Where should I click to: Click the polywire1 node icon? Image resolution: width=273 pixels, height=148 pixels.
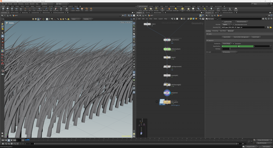coord(167,93)
